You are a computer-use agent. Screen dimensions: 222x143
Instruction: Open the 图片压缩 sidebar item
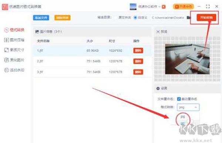coord(14,40)
